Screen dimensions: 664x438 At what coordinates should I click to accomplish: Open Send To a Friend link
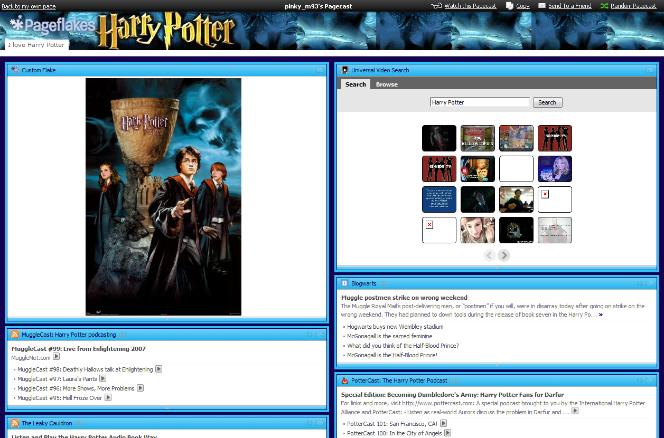570,6
